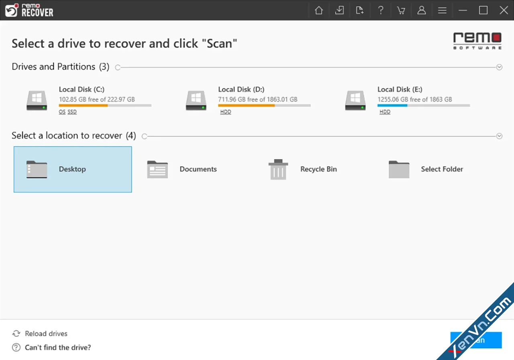Click "711.96 GB free of 1863.01 GB" text

point(258,99)
